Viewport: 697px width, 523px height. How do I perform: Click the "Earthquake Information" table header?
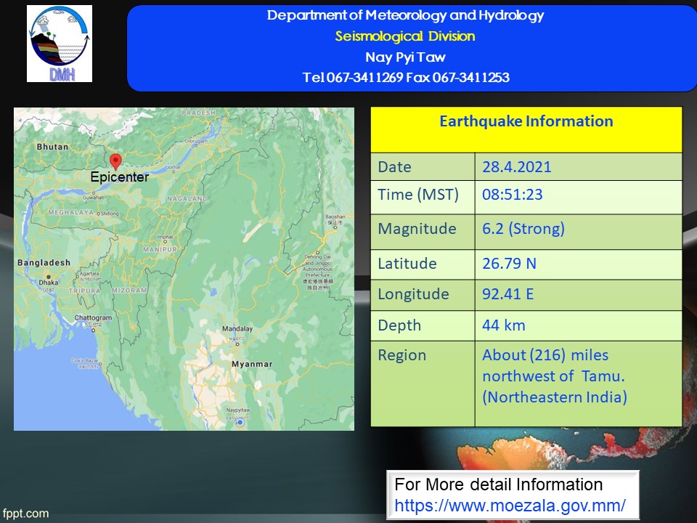click(526, 129)
